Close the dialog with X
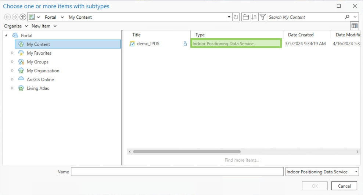This screenshot has width=363, height=195. (x=355, y=6)
